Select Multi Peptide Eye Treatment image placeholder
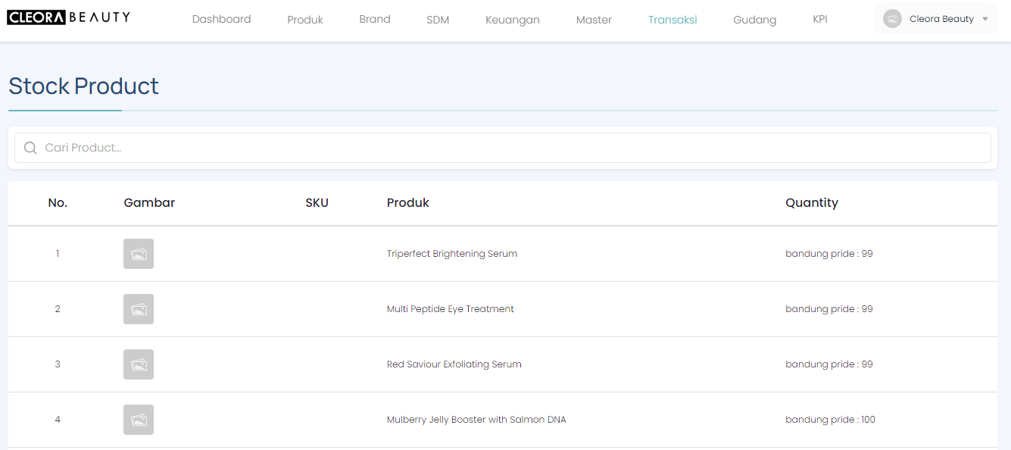1011x450 pixels. pos(139,309)
